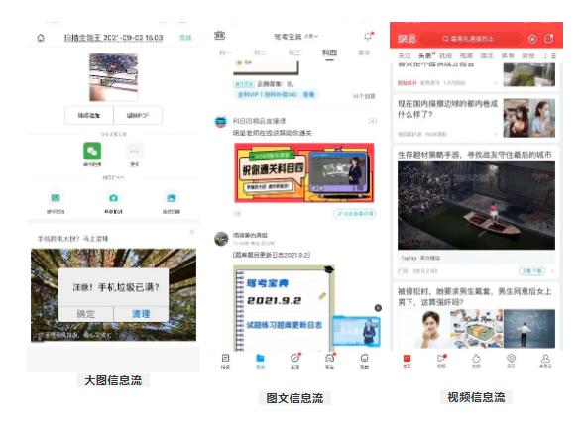This screenshot has height=423, width=585.
Task: Tap the home icon in scanner app
Action: click(41, 38)
